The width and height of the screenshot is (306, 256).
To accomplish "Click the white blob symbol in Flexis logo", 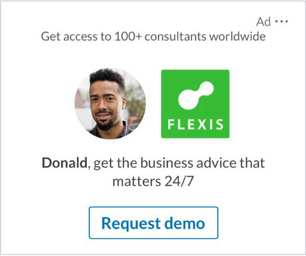I will [x=196, y=95].
